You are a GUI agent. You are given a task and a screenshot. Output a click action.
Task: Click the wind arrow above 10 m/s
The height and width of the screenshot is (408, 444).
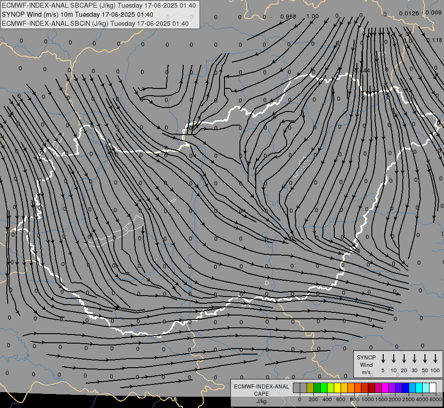[x=394, y=359]
